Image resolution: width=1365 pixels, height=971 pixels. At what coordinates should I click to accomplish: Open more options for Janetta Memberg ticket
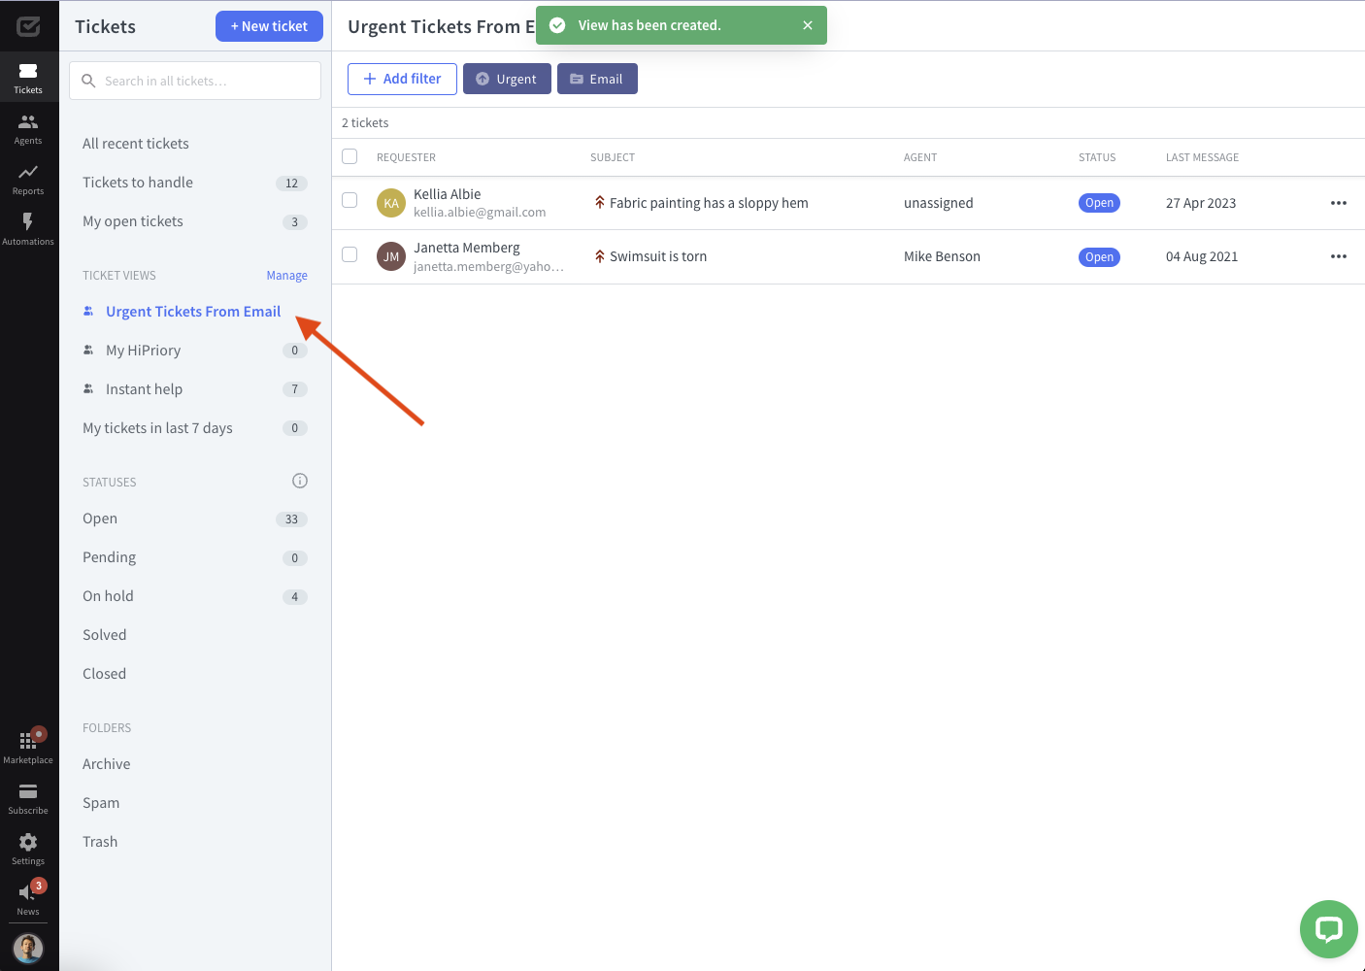1339,256
